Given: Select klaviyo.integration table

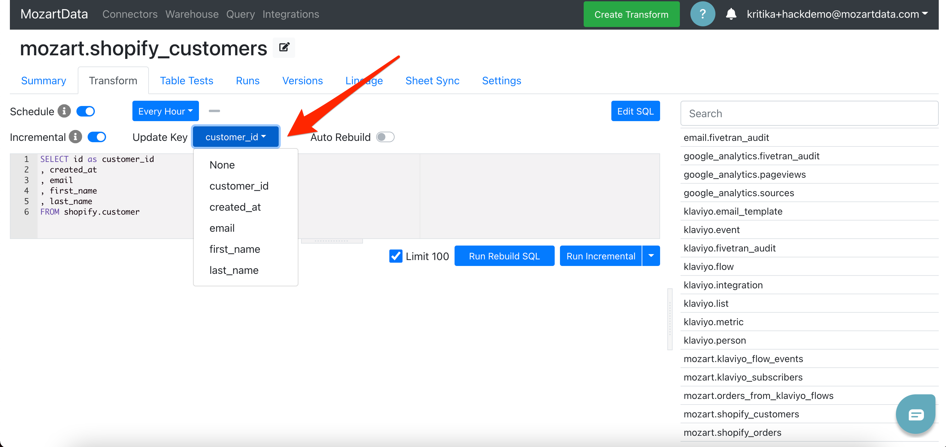Looking at the screenshot, I should [x=809, y=285].
